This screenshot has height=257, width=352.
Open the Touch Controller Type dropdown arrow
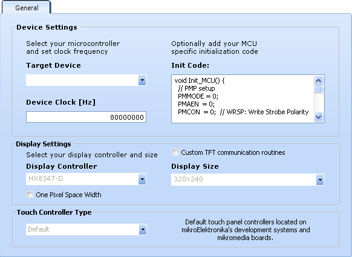pyautogui.click(x=143, y=230)
